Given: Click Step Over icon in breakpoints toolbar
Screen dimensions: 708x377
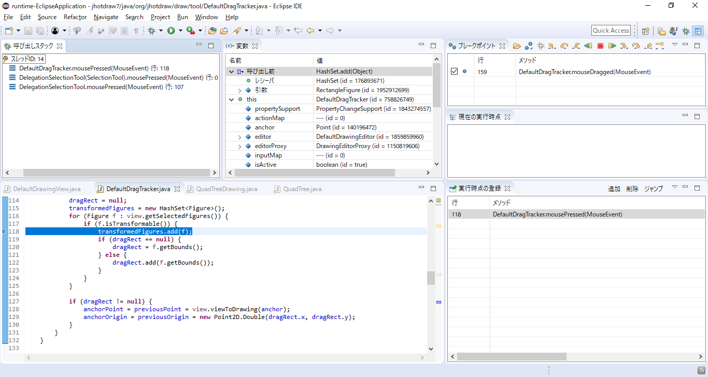Looking at the screenshot, I should [636, 46].
